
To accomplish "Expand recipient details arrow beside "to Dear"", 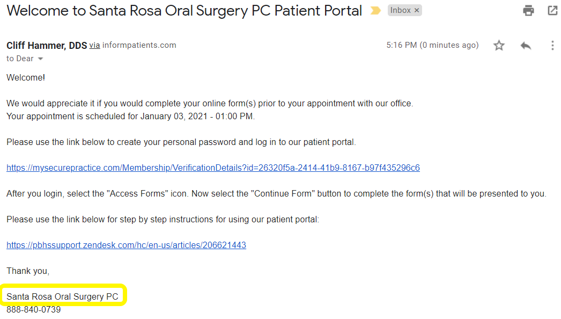I will [40, 59].
